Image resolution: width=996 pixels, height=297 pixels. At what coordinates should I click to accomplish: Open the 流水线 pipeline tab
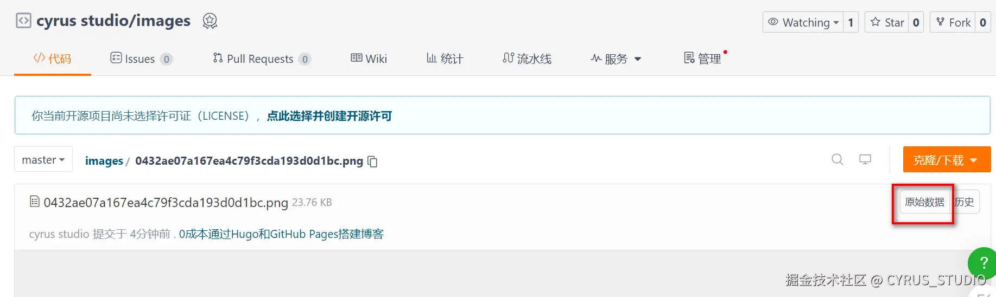tap(526, 59)
